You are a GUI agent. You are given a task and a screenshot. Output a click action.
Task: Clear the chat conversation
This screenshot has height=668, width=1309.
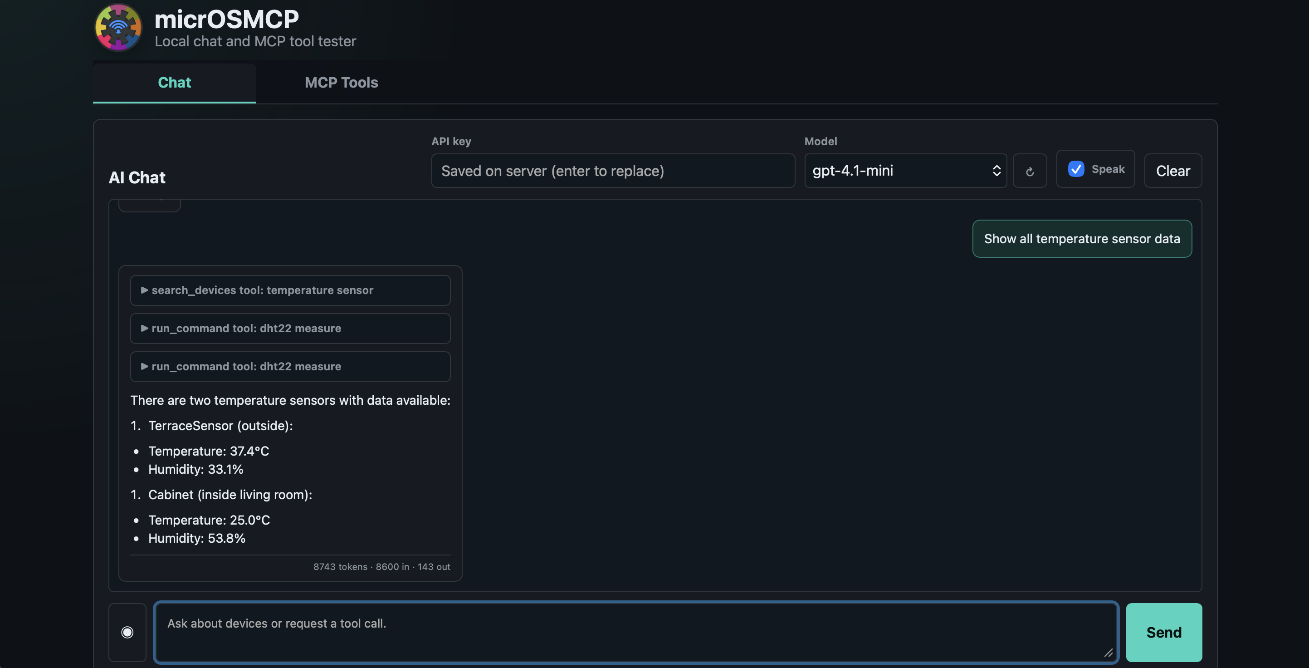pyautogui.click(x=1173, y=171)
